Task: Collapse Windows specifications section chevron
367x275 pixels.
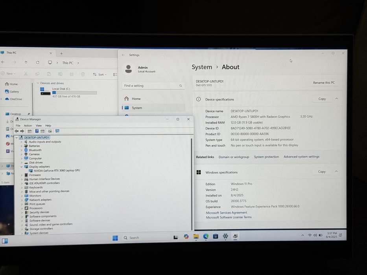Action: pos(336,171)
